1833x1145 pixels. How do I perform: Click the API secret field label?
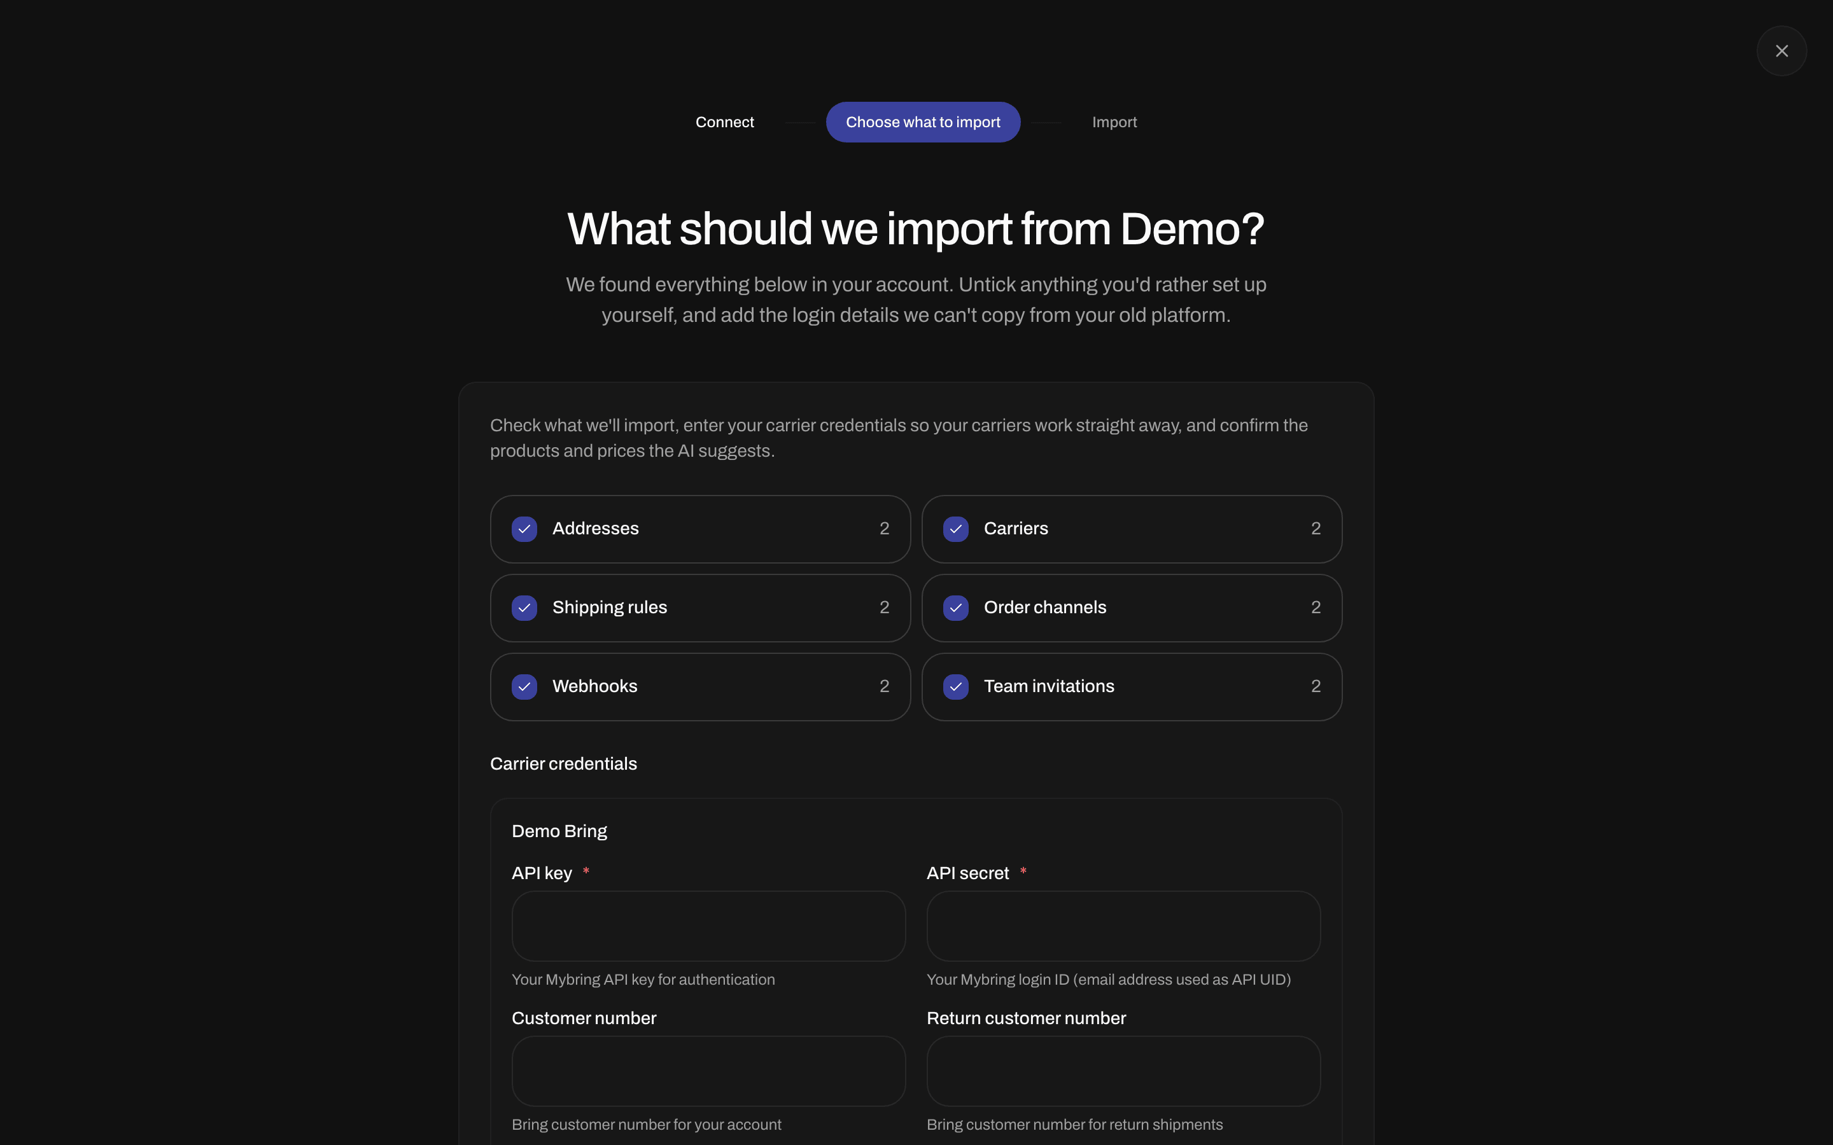click(x=967, y=873)
